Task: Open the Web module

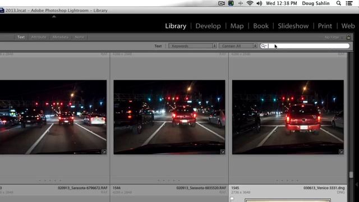Action: [348, 26]
